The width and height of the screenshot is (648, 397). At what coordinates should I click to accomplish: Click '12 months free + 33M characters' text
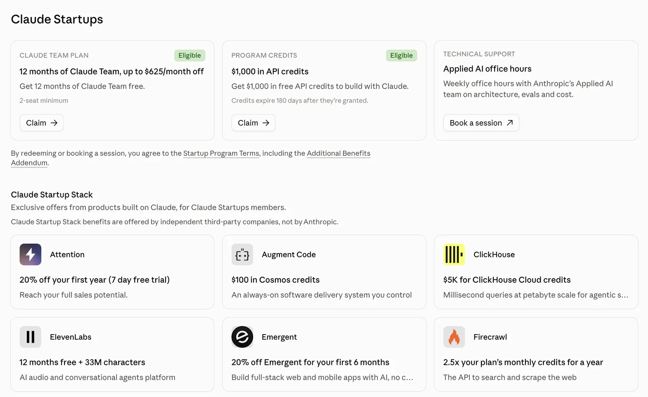click(82, 362)
